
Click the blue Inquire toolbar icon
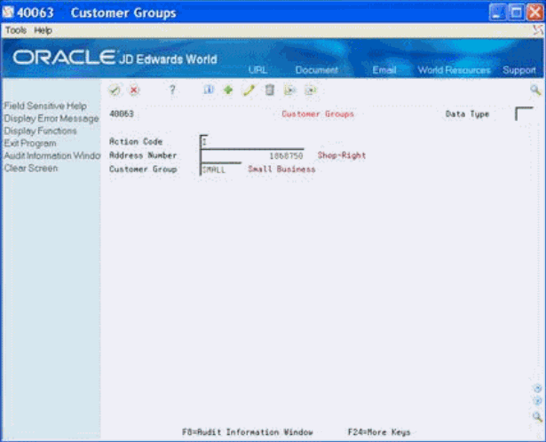click(x=209, y=91)
